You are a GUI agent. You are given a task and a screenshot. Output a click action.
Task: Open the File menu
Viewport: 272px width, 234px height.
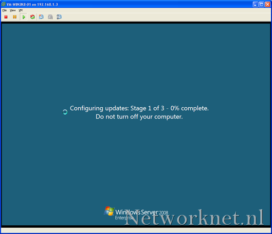4,10
